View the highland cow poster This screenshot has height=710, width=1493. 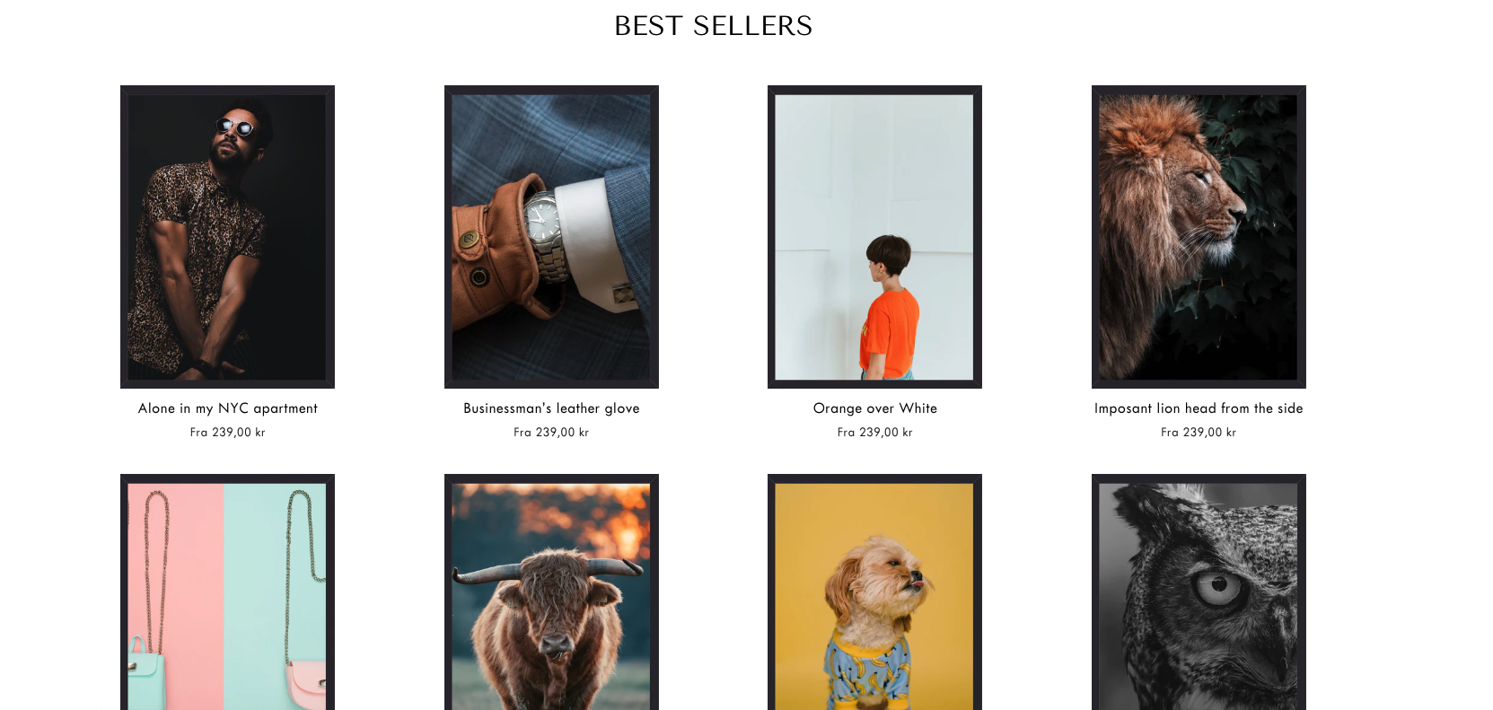tap(551, 592)
